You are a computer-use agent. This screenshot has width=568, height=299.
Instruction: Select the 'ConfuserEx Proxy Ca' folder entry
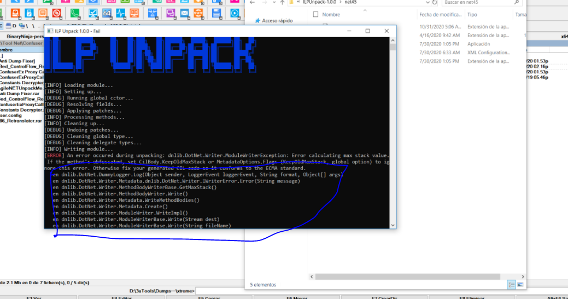click(x=22, y=72)
